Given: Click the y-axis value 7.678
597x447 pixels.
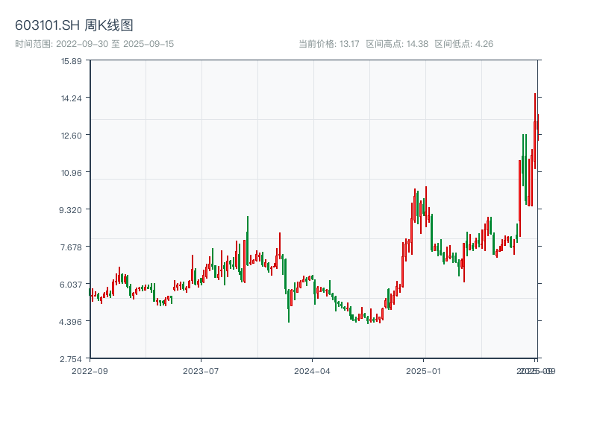Looking at the screenshot, I should [71, 247].
